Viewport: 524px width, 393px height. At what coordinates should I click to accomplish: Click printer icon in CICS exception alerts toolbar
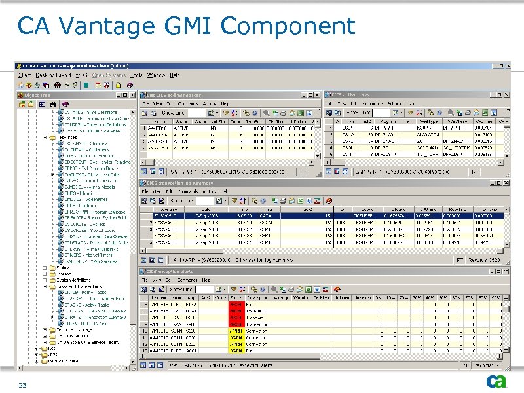pos(291,290)
